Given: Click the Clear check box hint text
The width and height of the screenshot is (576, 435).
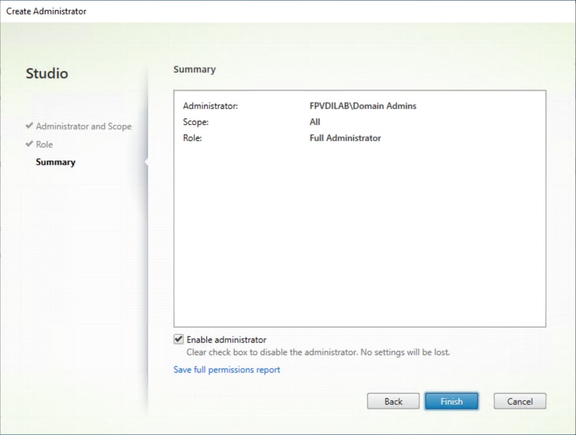Looking at the screenshot, I should pos(318,352).
